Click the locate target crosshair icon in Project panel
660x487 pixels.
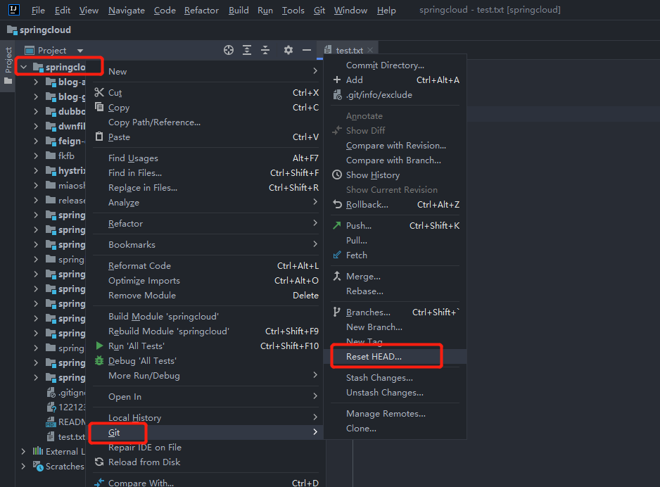[229, 50]
